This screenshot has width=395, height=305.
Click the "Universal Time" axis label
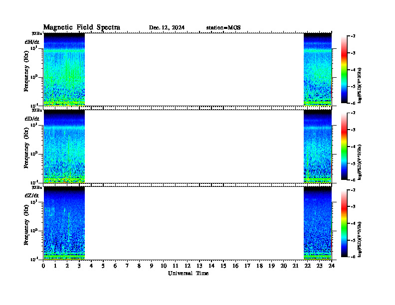click(188, 273)
